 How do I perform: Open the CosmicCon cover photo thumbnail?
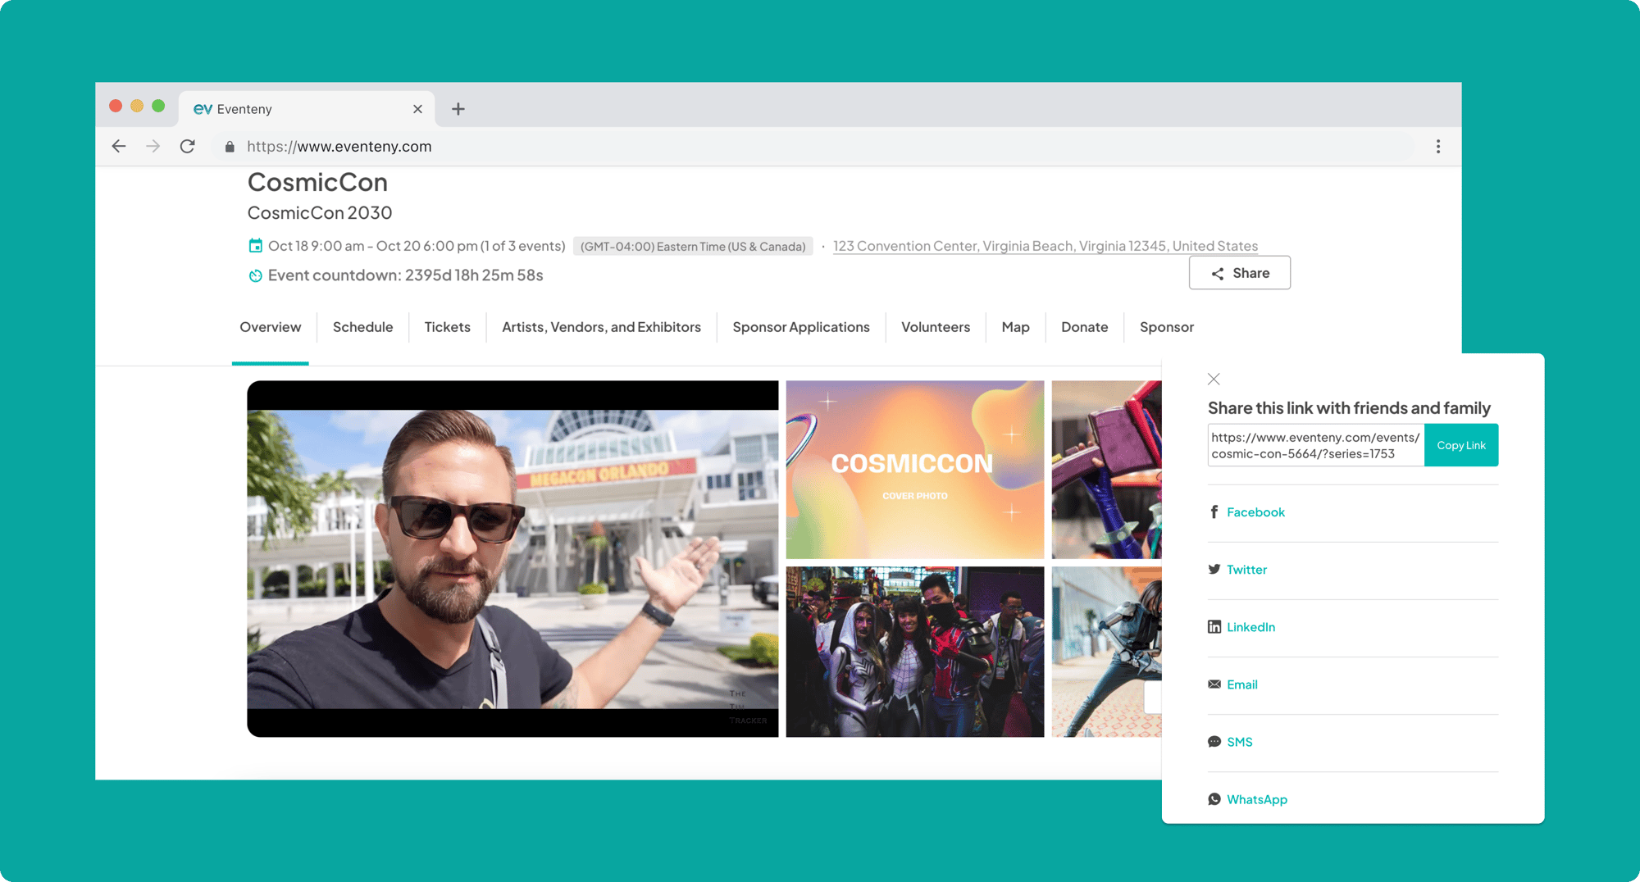[x=915, y=470]
